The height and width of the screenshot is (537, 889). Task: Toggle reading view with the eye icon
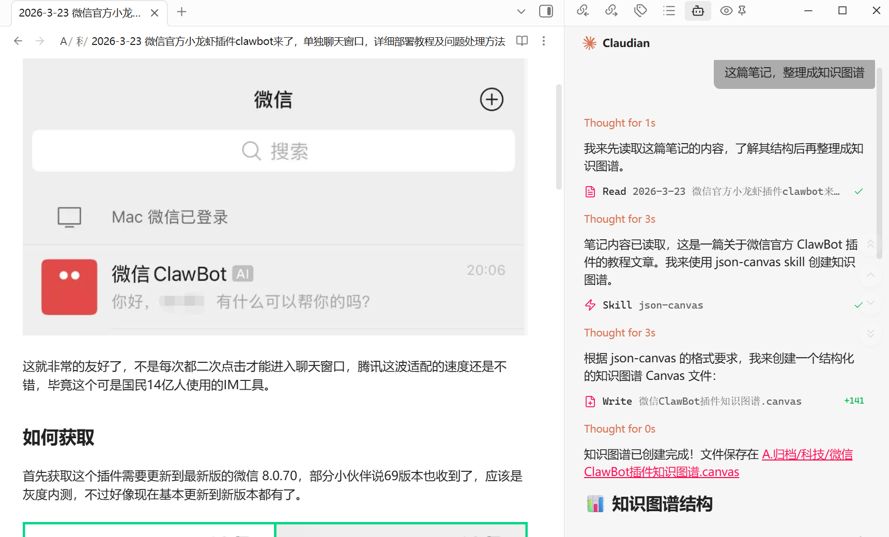pos(726,10)
